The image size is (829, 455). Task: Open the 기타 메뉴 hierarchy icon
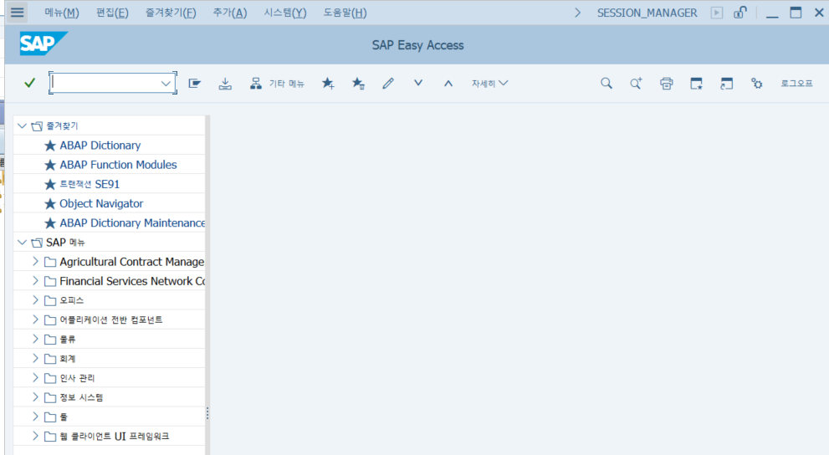click(x=256, y=83)
